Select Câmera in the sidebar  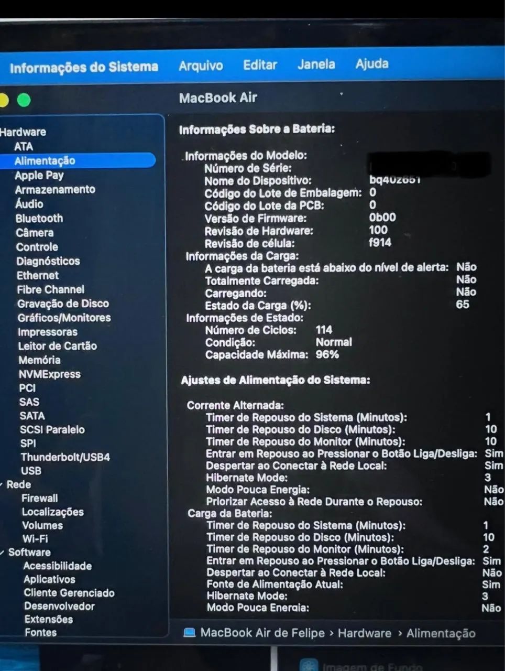[35, 232]
